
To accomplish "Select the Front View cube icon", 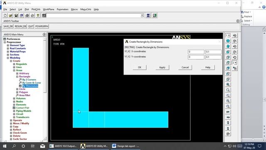I will point(228,52).
